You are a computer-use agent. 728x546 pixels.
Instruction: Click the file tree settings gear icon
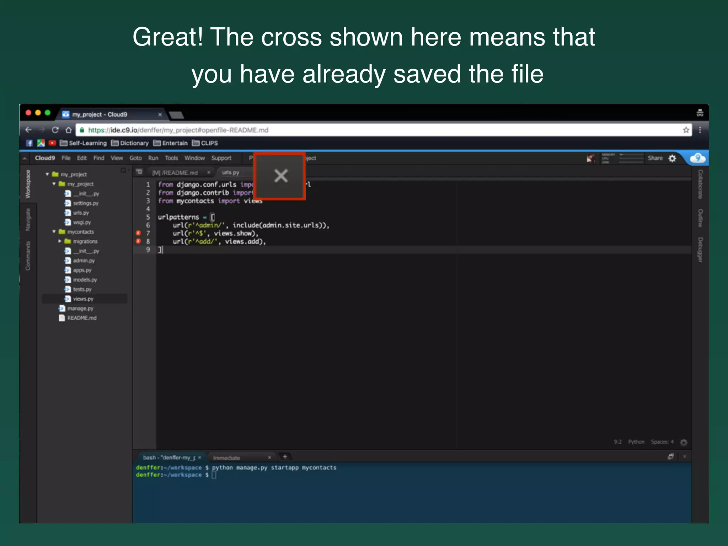(x=123, y=171)
